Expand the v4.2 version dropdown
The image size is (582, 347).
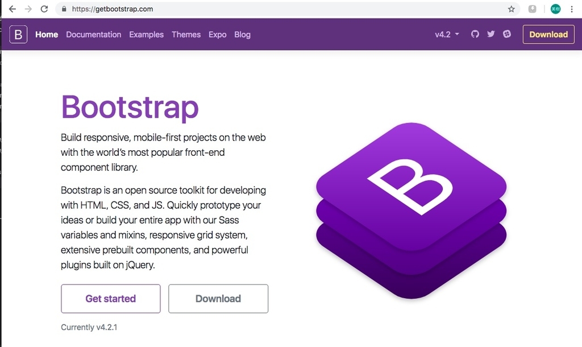click(x=447, y=35)
